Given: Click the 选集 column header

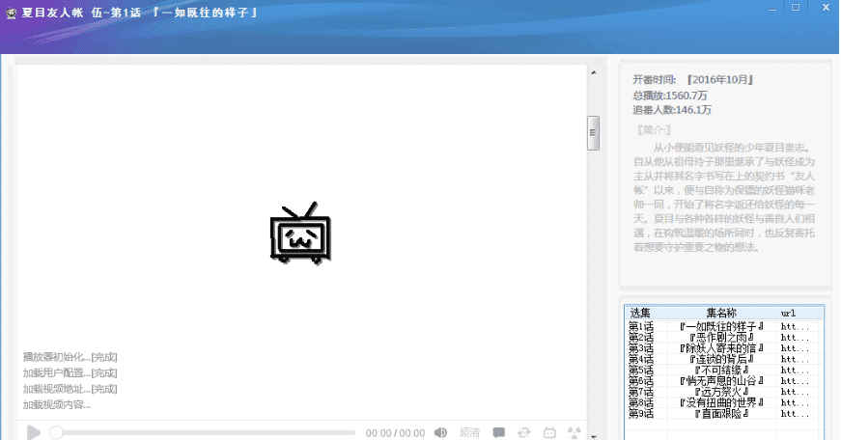Looking at the screenshot, I should point(640,313).
